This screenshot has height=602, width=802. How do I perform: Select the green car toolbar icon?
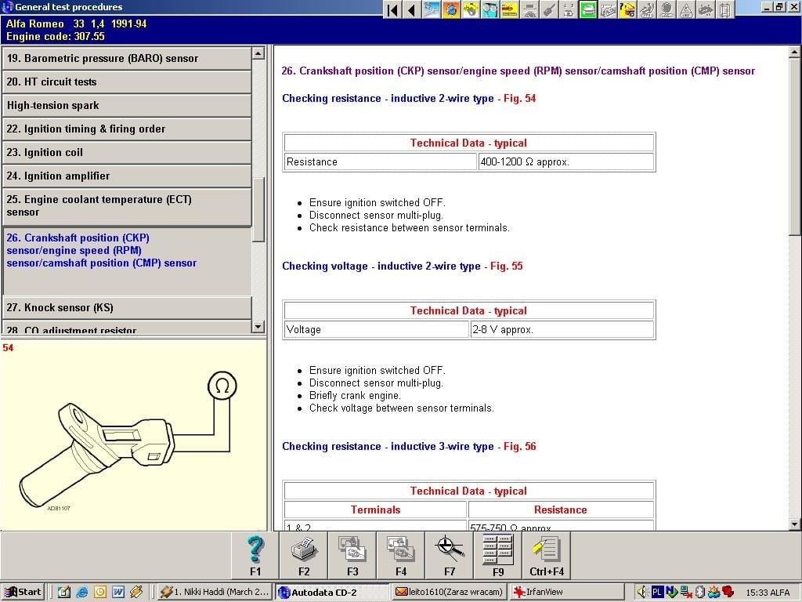click(588, 9)
